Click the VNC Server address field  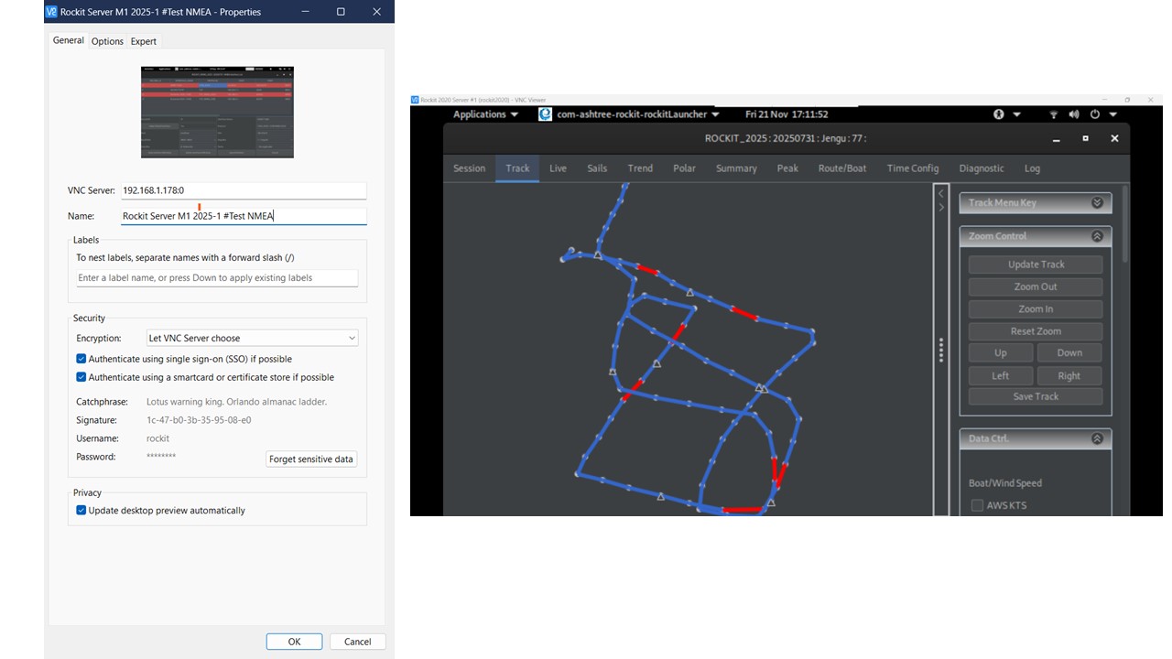(244, 190)
